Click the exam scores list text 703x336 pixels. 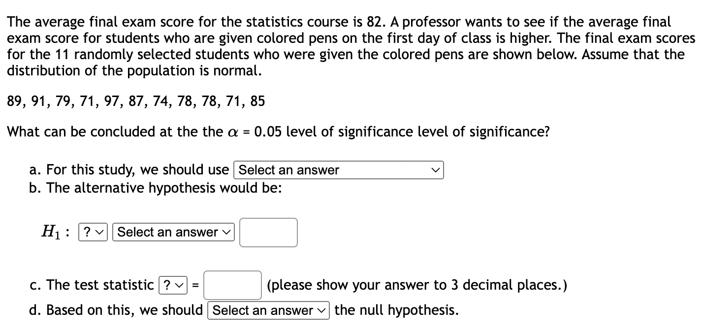(x=135, y=101)
